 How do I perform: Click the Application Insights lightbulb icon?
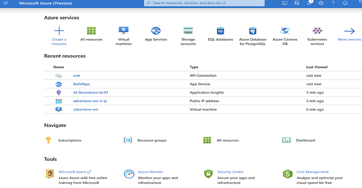59,93
